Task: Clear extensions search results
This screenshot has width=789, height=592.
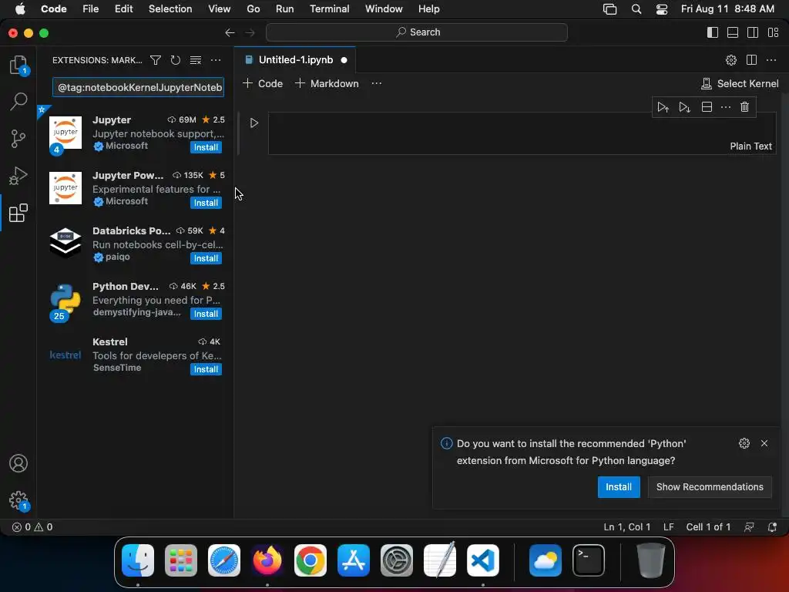Action: point(195,60)
